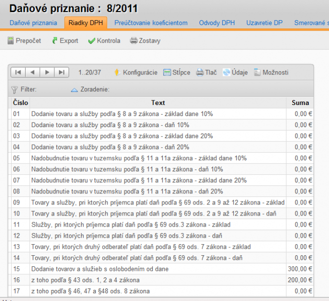Open the Smerované tab
Image resolution: width=329 pixels, height=301 pixels.
311,23
